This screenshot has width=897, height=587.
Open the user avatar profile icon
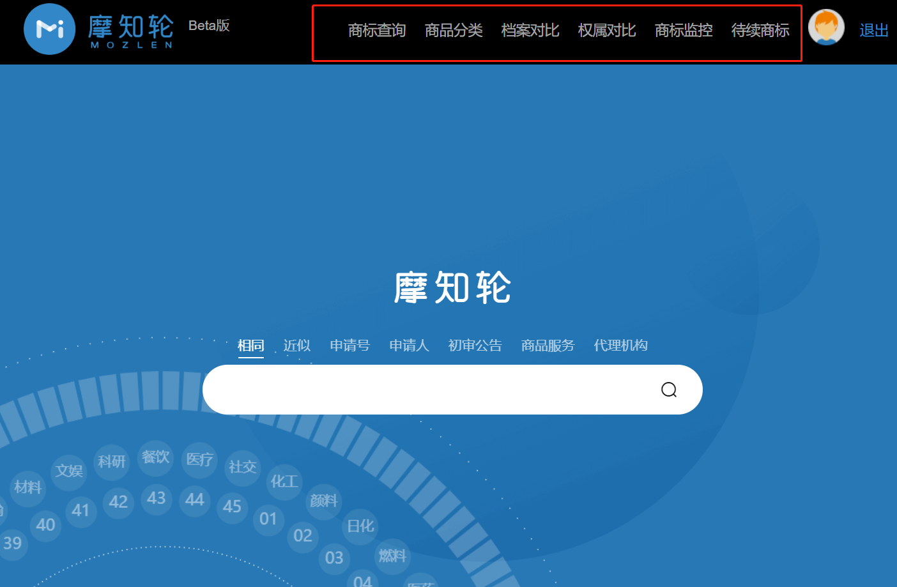826,28
